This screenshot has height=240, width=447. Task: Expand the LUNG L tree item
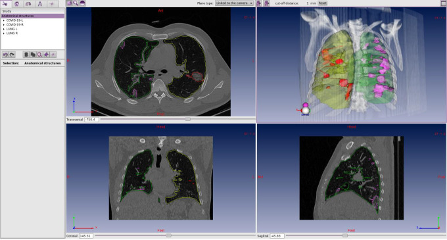(x=4, y=29)
